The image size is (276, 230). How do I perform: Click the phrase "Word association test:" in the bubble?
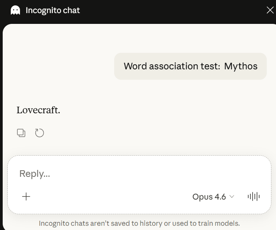tap(171, 66)
